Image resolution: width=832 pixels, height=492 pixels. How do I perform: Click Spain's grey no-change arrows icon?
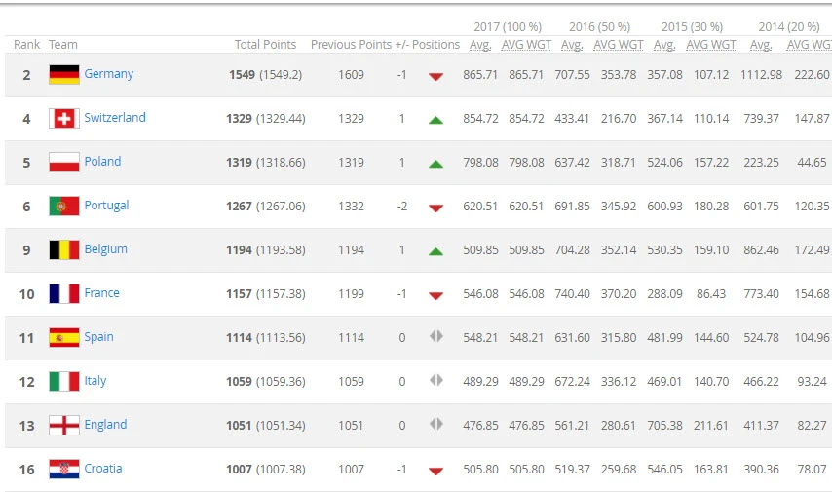coord(435,336)
